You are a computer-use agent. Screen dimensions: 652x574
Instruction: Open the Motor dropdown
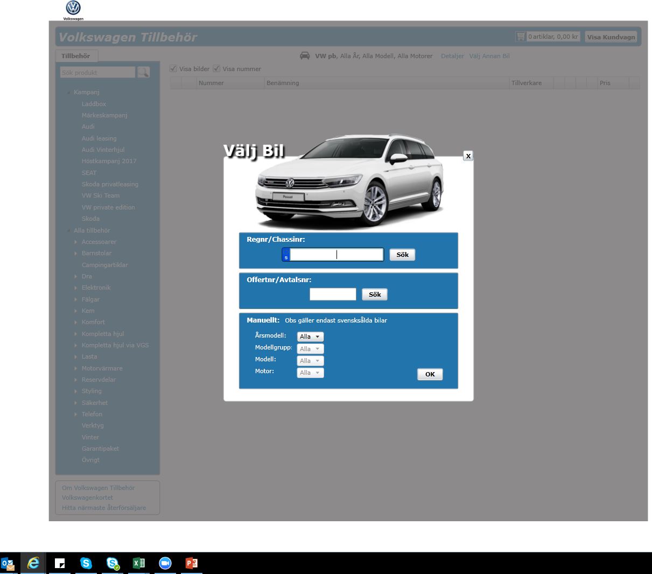click(310, 373)
